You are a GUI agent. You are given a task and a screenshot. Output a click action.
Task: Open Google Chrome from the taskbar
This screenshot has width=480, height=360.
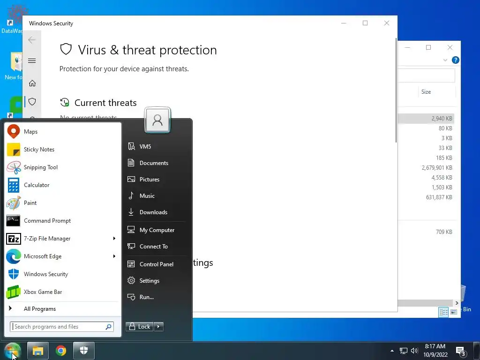coord(61,351)
